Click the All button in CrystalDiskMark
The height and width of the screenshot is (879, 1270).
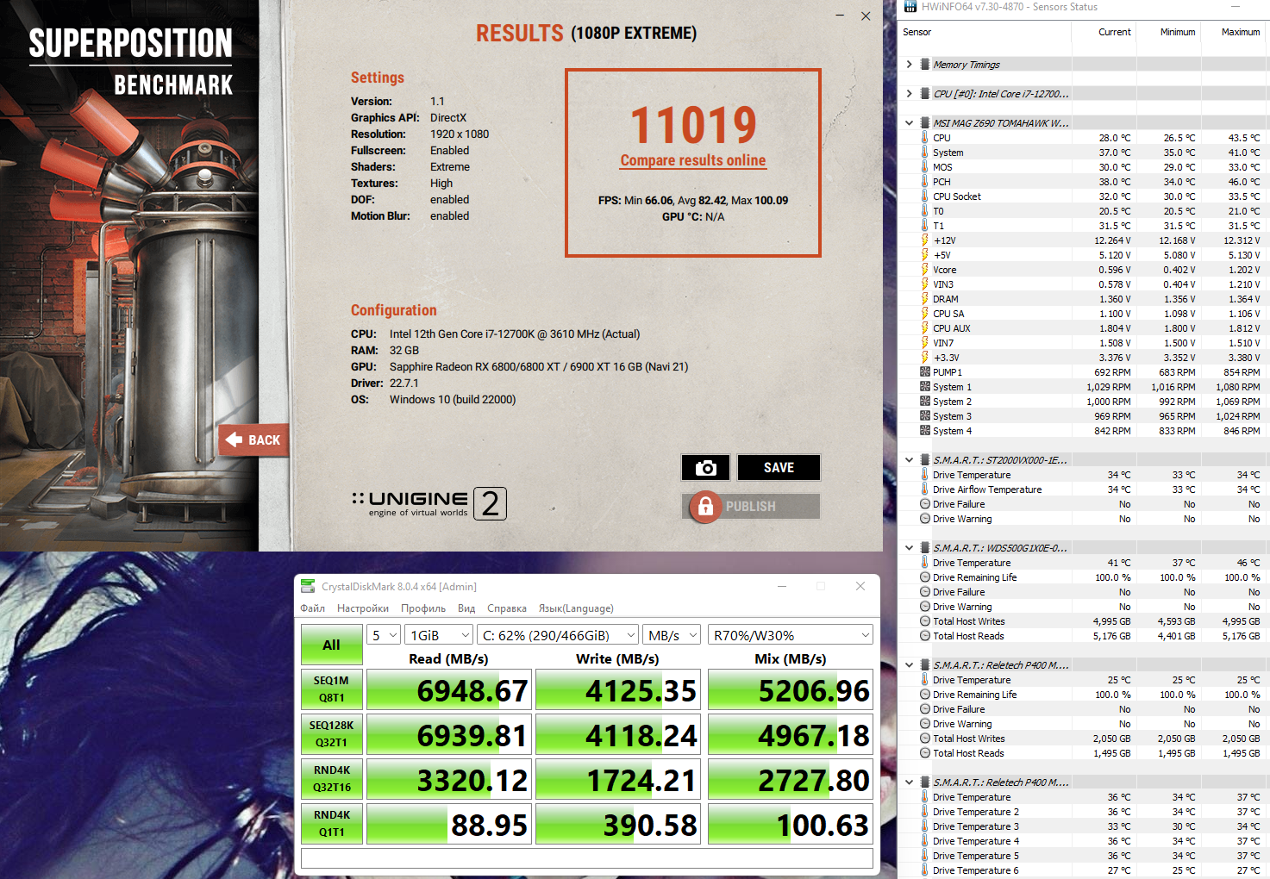point(331,645)
